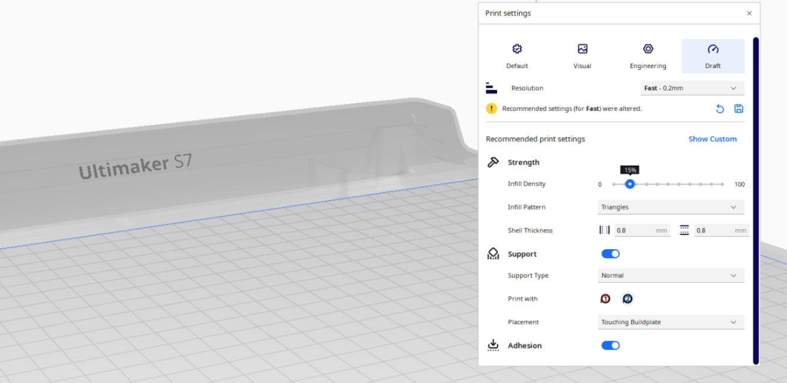Open the Resolution dropdown showing Fast - 0.2mm
Image resolution: width=787 pixels, height=383 pixels.
(x=692, y=88)
